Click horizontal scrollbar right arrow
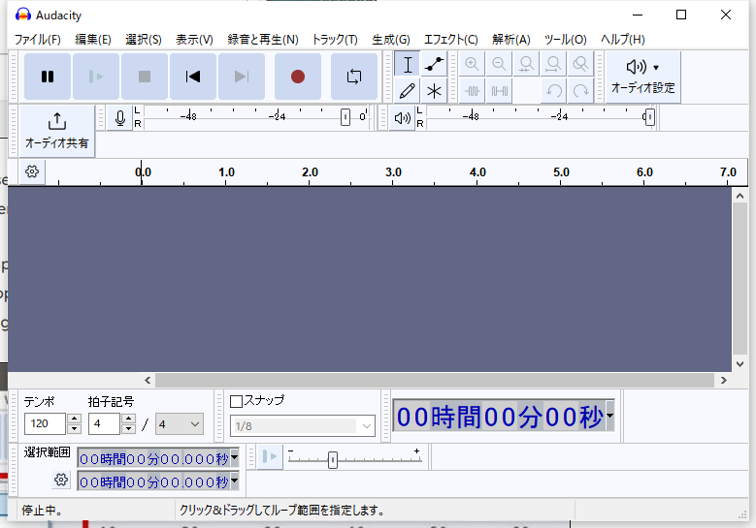This screenshot has width=756, height=528. pos(723,380)
